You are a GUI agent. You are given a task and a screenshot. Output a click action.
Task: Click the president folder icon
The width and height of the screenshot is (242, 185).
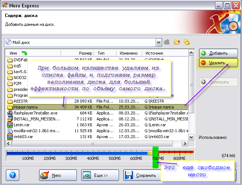[x=10, y=89]
